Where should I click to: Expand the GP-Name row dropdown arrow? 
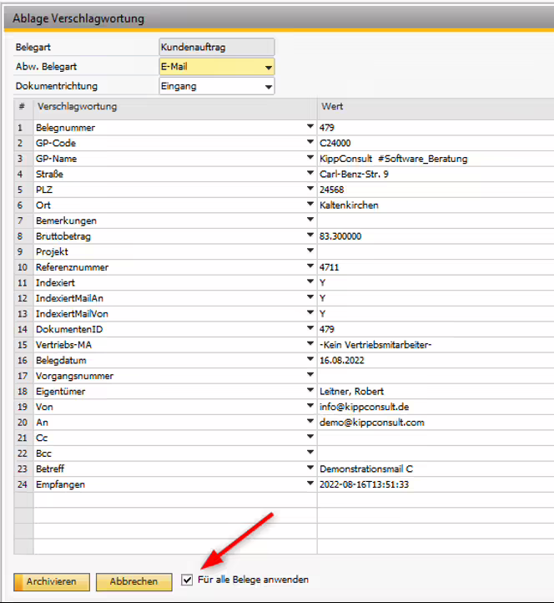click(x=310, y=159)
